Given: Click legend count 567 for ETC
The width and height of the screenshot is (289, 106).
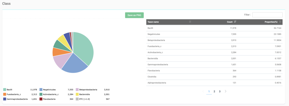Looking at the screenshot, I should click(x=108, y=99).
